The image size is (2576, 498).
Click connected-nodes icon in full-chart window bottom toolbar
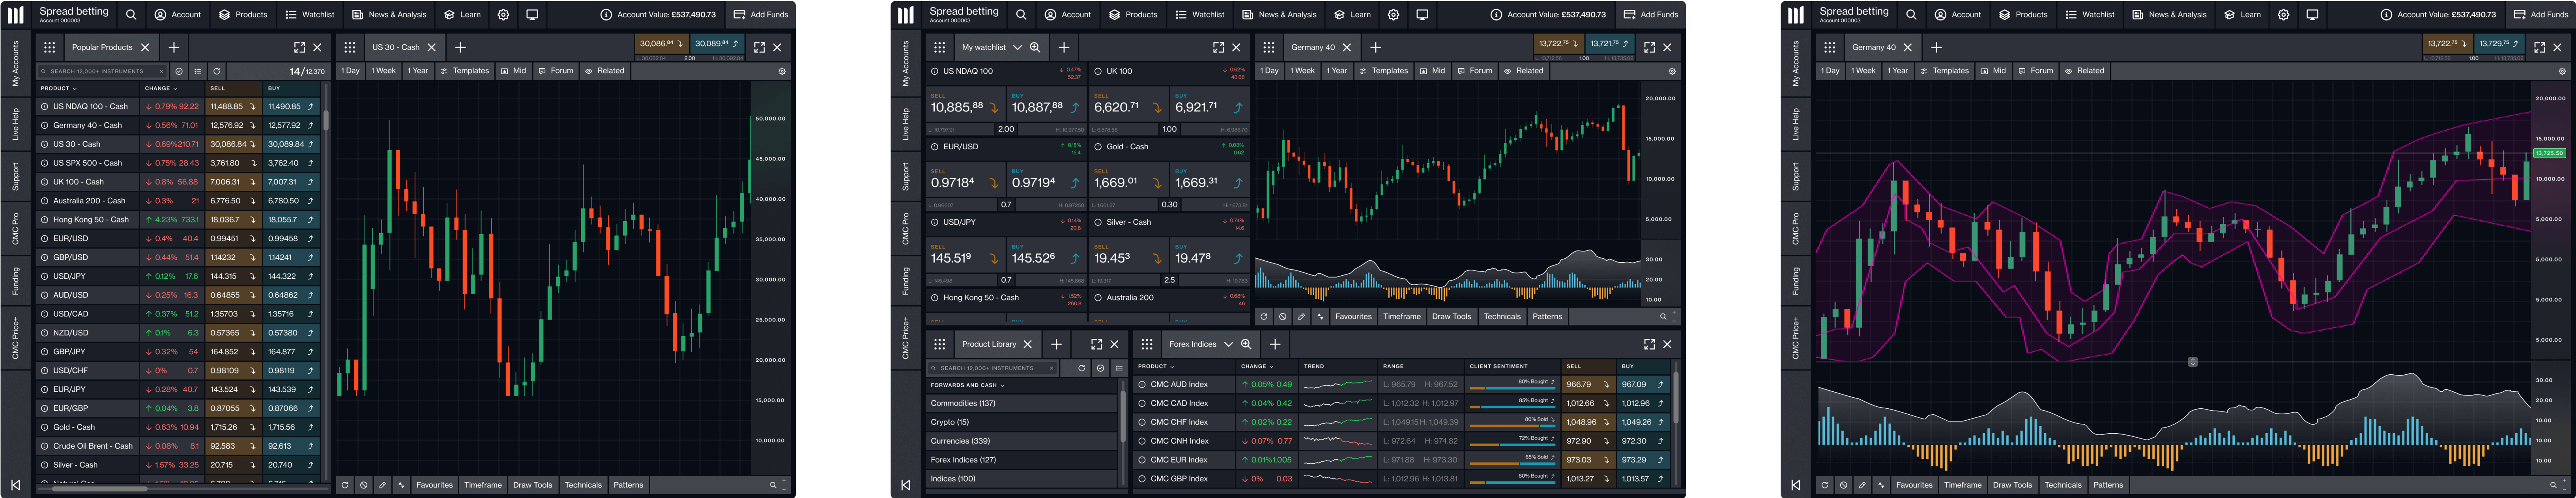[1881, 485]
